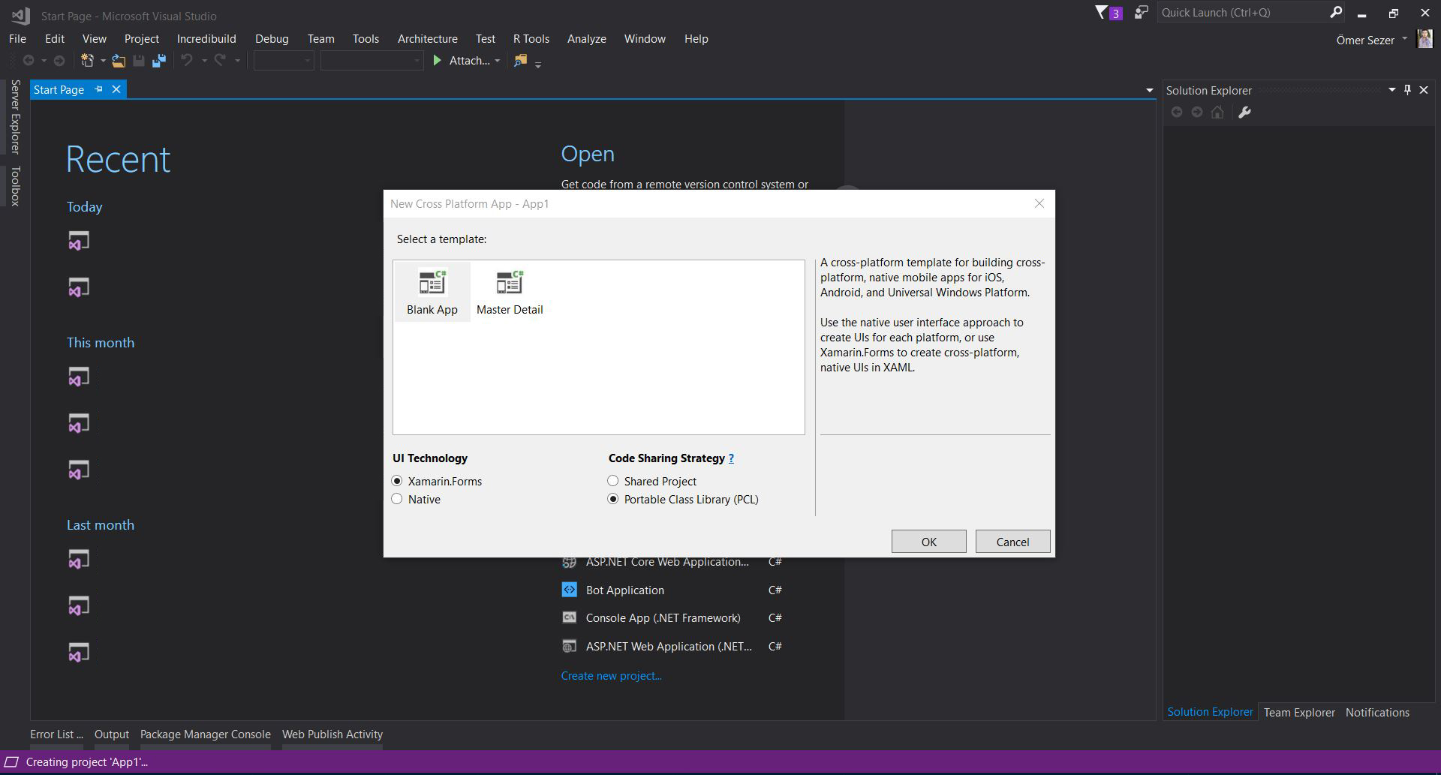Open the Package Manager Console tab
The width and height of the screenshot is (1441, 775).
206,734
